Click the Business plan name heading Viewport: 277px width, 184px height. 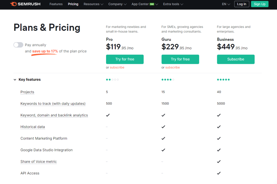tap(225, 39)
